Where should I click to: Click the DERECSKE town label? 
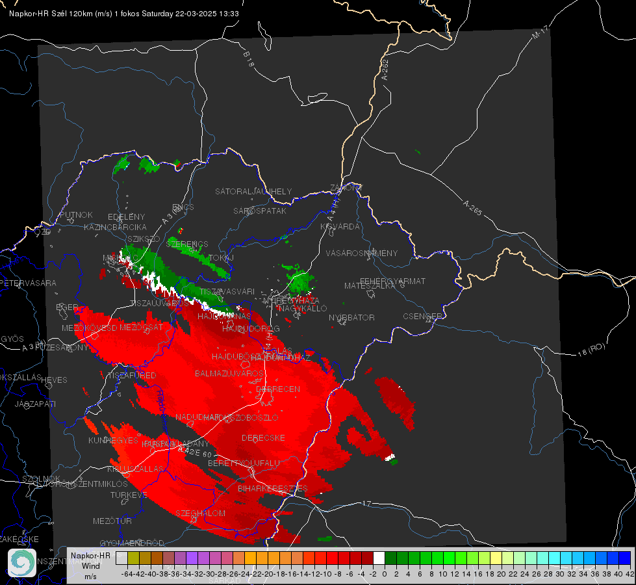[263, 438]
